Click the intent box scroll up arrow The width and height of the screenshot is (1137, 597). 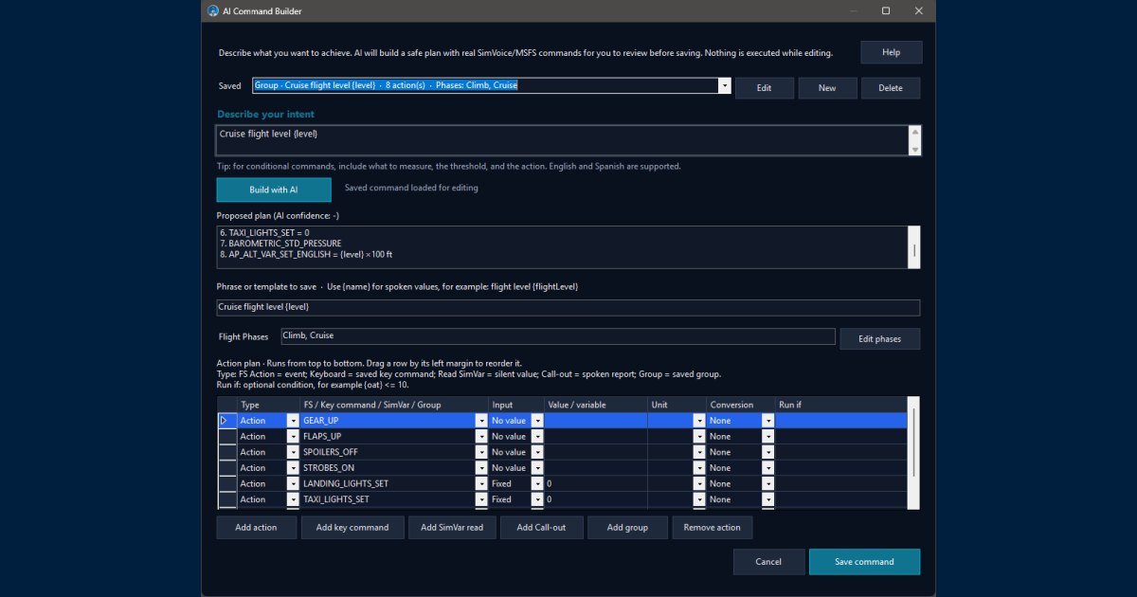[915, 133]
